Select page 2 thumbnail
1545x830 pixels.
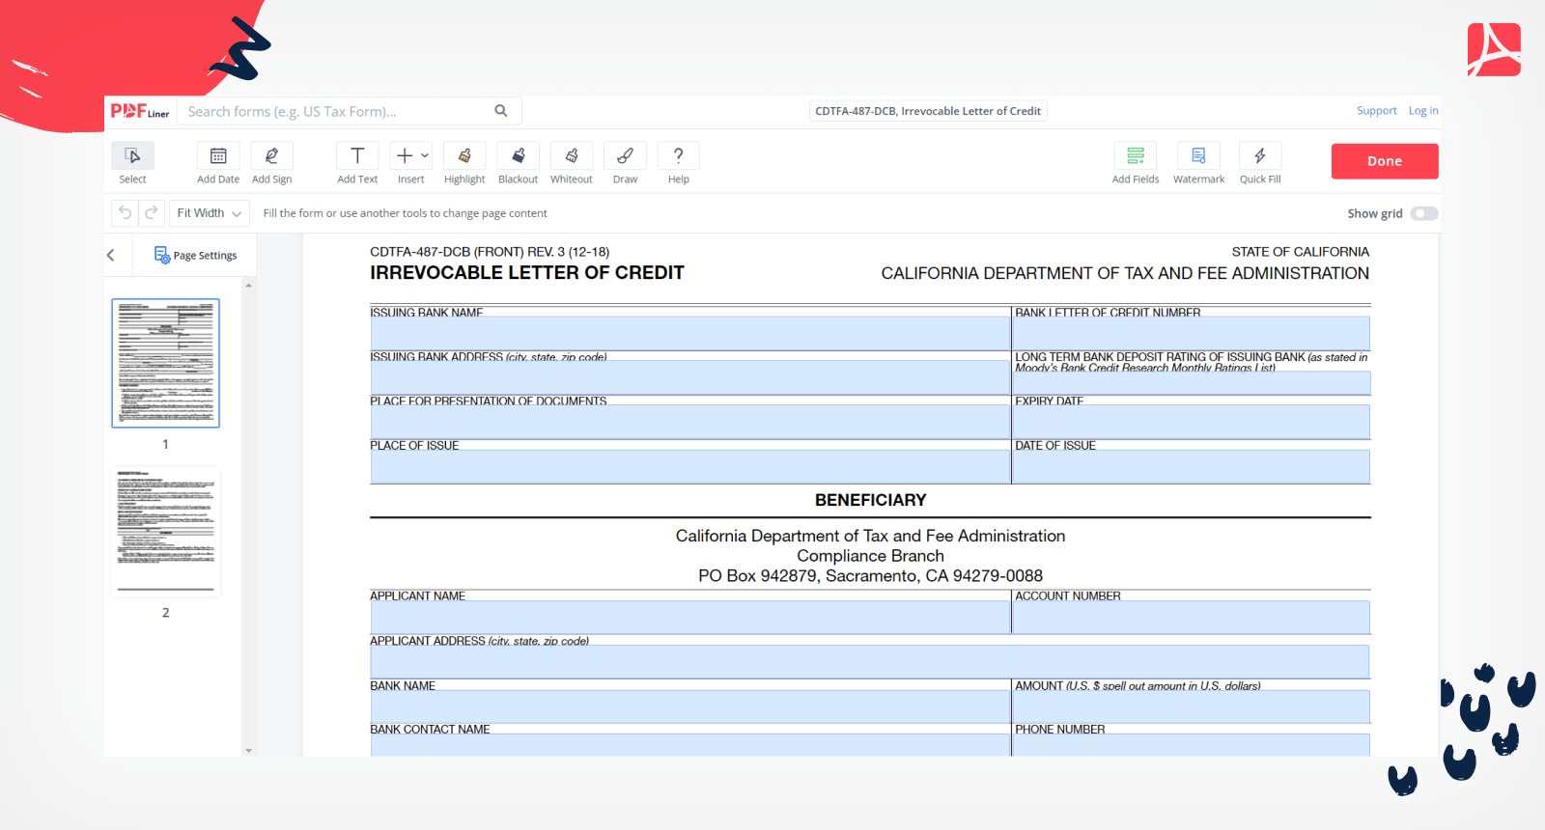(166, 531)
